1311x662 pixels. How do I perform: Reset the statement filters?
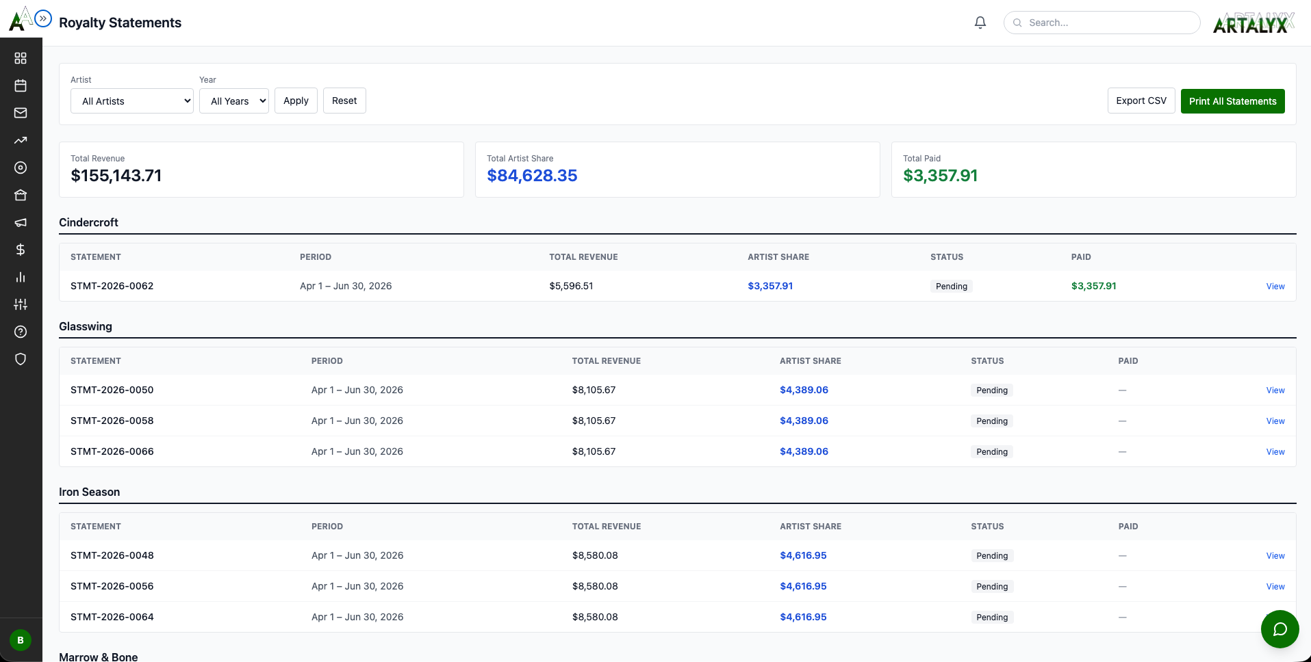pyautogui.click(x=344, y=101)
